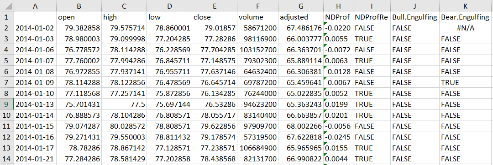Select high value 80.028572
Screen dimensions: 493x165
pyautogui.click(x=124, y=126)
